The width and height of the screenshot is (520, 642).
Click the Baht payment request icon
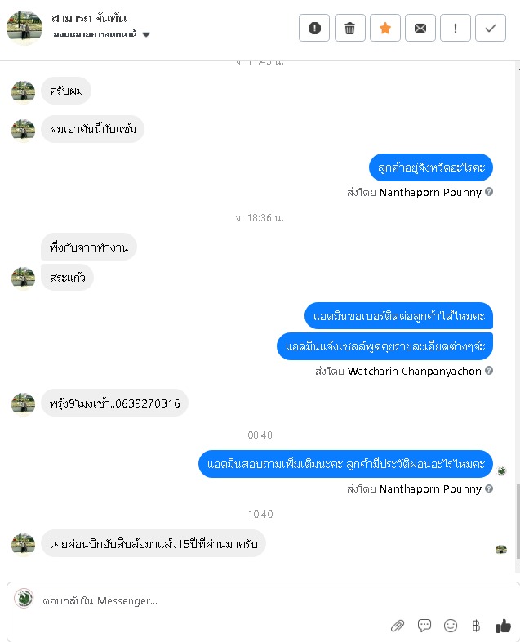pyautogui.click(x=476, y=625)
